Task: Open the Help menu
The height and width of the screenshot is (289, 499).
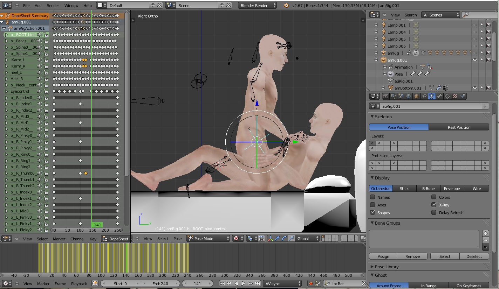Action: (88, 6)
